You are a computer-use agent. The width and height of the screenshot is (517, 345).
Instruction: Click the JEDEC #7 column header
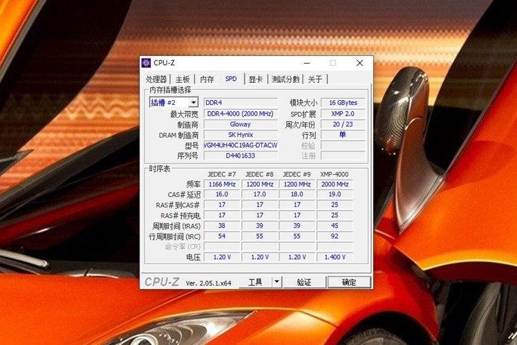pyautogui.click(x=222, y=174)
